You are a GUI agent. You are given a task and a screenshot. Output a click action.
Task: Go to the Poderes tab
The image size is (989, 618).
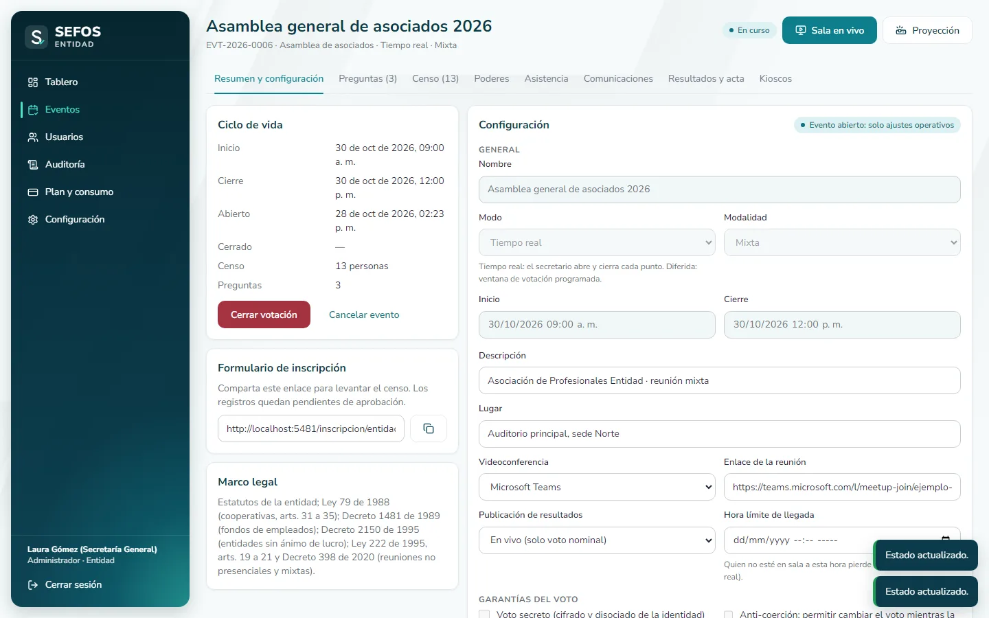(492, 79)
